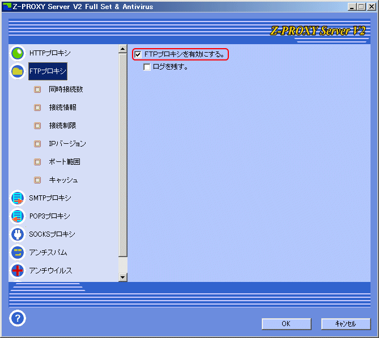Click the sidebar scrollbar thumb
379x338 pixels.
tap(123, 155)
